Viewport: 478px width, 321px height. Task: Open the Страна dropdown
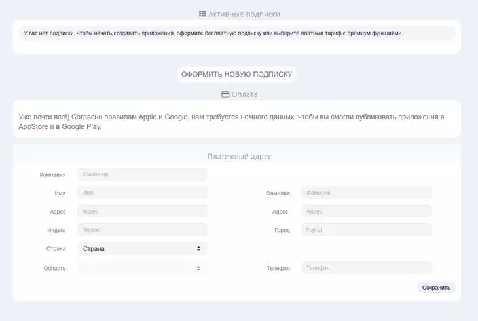pyautogui.click(x=142, y=249)
